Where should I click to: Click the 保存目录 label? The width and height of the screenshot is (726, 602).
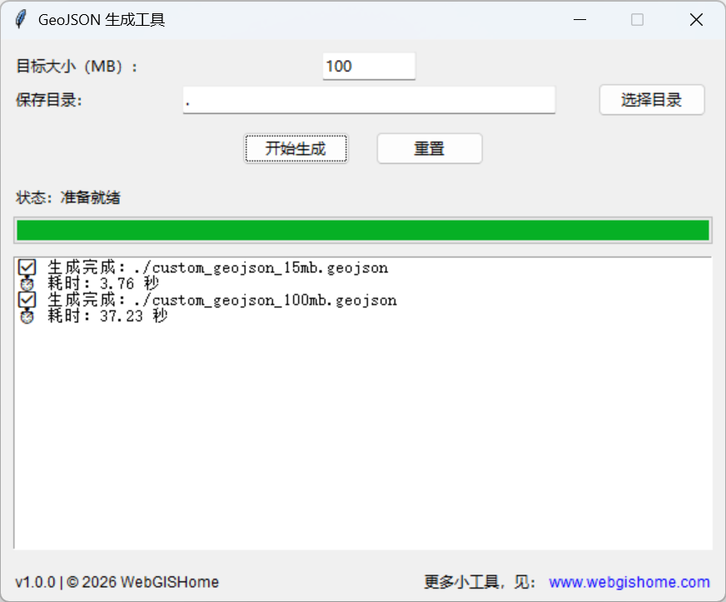pyautogui.click(x=49, y=100)
